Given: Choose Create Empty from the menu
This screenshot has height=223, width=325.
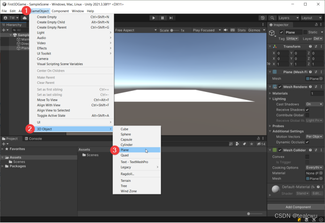Looking at the screenshot, I should click(x=71, y=17).
